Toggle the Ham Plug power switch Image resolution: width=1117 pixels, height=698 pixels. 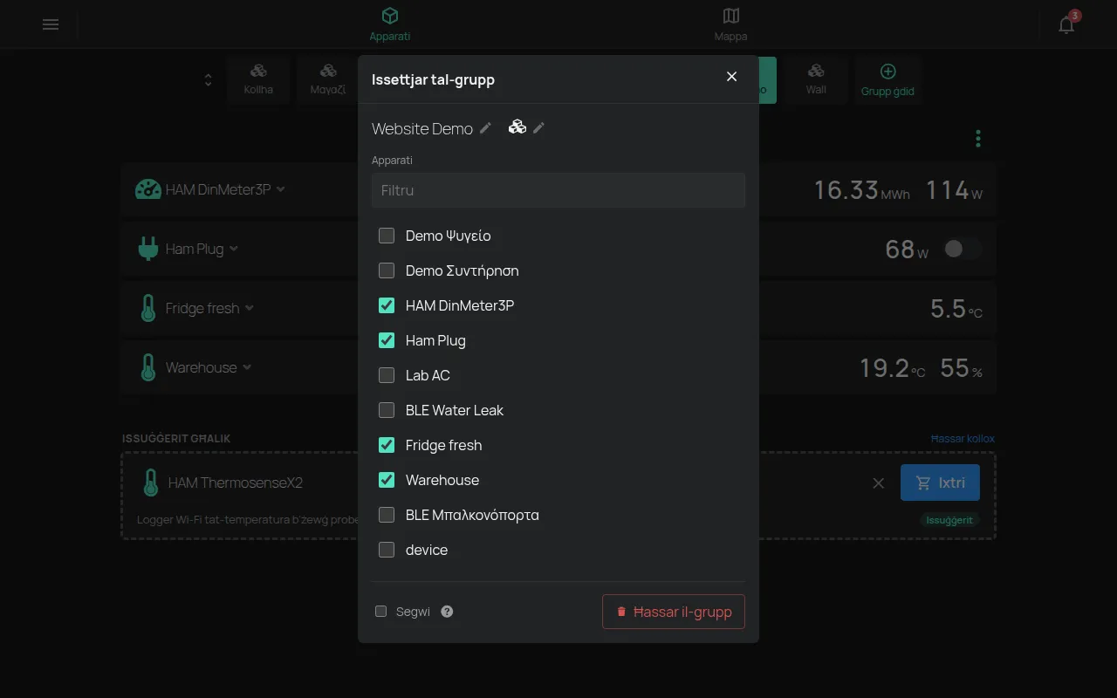point(963,249)
